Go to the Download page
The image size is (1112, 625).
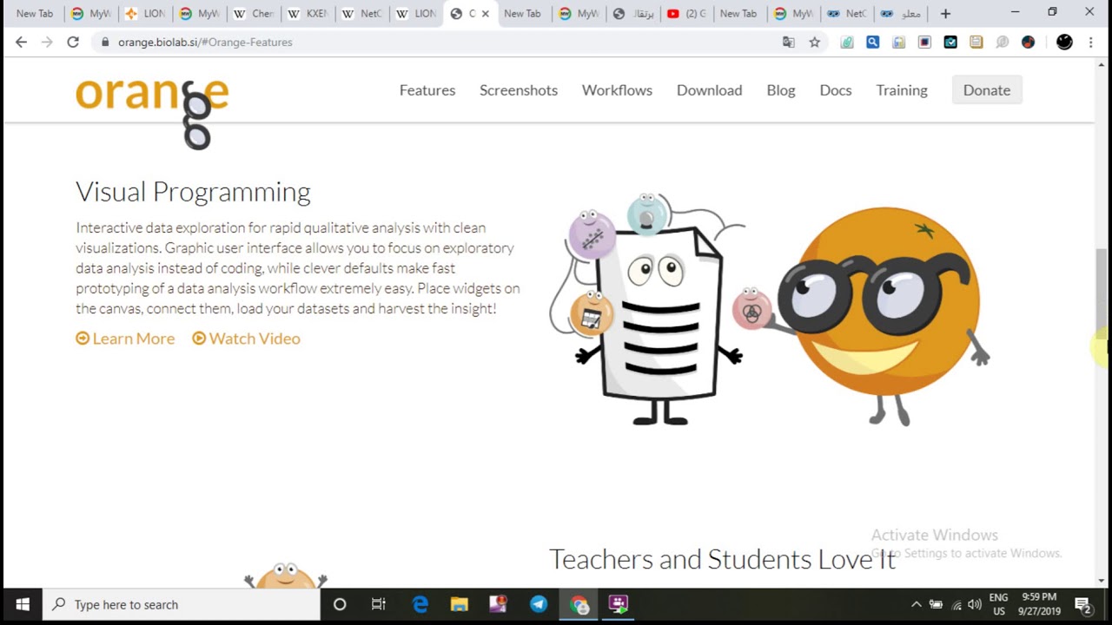709,90
